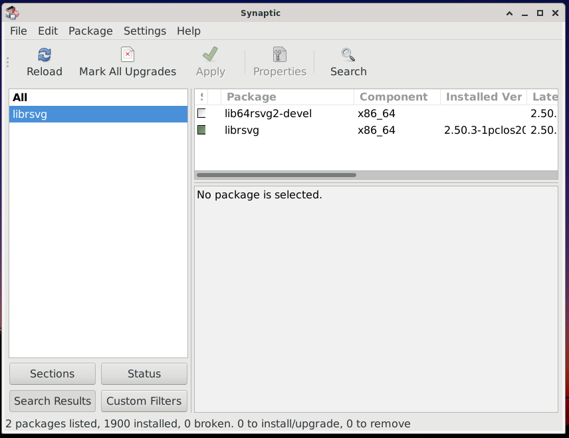Image resolution: width=569 pixels, height=438 pixels.
Task: Select the lib64rsvg2-devel package name
Action: (x=268, y=113)
